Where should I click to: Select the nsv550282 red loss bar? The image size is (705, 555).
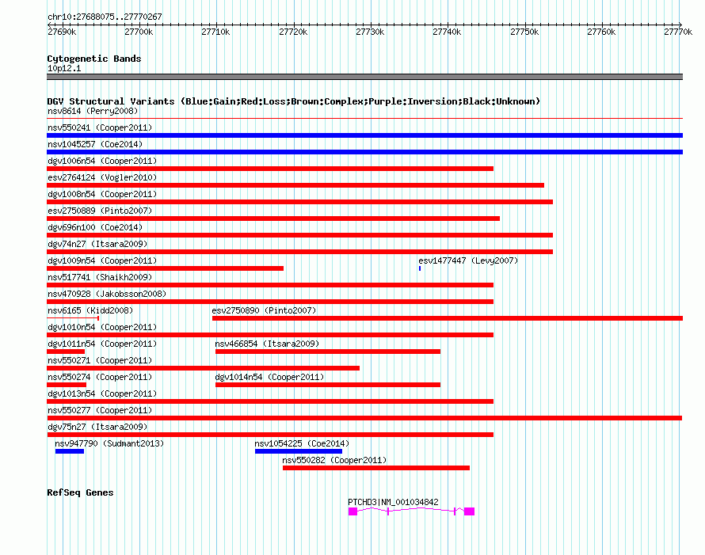(376, 468)
